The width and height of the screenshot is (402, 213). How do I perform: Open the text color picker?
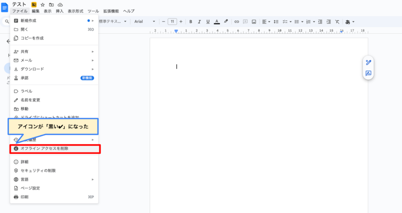pos(217,22)
